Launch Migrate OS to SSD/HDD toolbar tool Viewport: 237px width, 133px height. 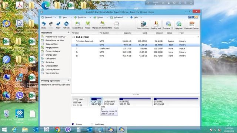coord(102,25)
